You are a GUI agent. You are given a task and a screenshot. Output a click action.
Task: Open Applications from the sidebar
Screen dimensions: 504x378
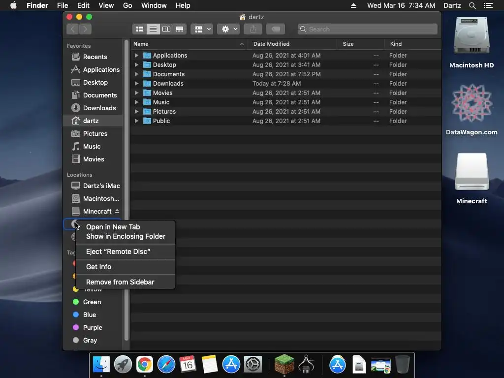(93, 69)
